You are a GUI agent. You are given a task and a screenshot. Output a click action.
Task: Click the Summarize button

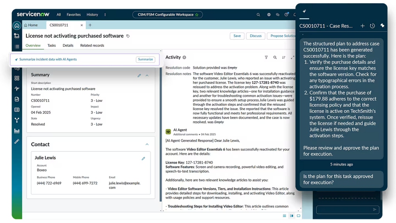point(145,59)
